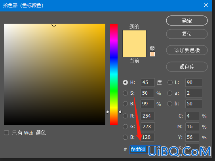Image resolution: width=215 pixels, height=161 pixels.
Task: Click the G field showing 223
Action: click(x=148, y=127)
